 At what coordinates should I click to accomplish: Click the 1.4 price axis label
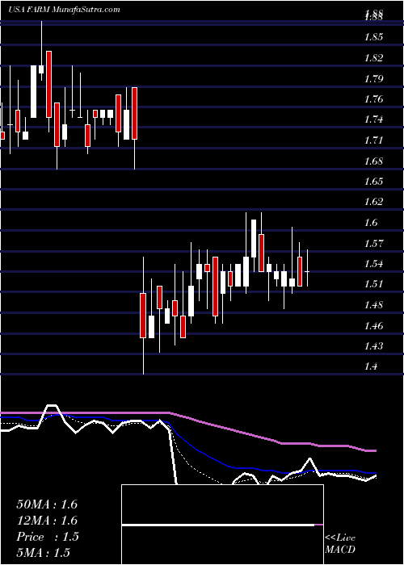(x=371, y=366)
